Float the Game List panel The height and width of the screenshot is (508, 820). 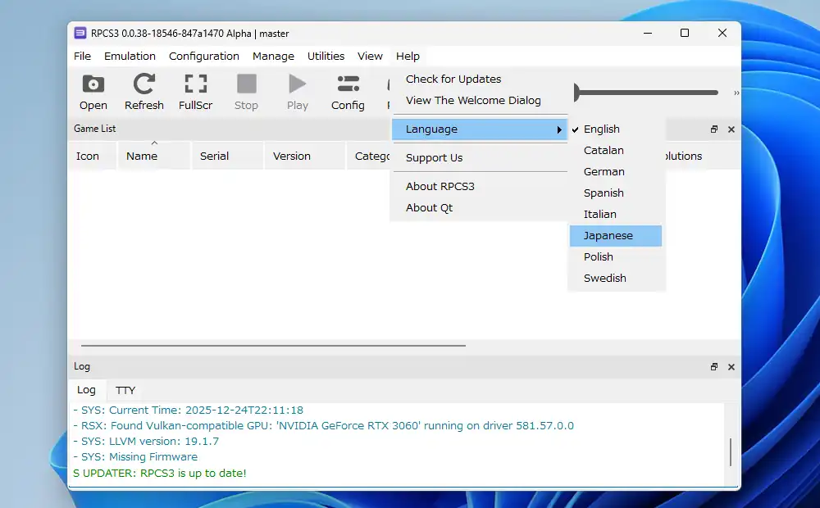click(x=713, y=129)
